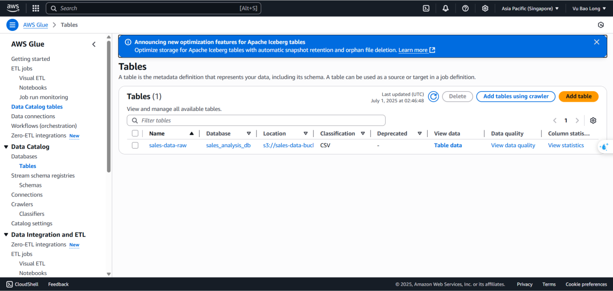
Task: Click sidebar scrollbar down arrow
Action: point(109,274)
